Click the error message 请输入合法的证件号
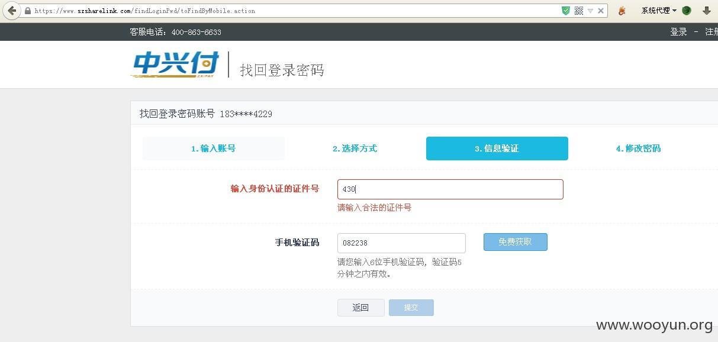Screen dimensions: 718x342 (x=375, y=208)
